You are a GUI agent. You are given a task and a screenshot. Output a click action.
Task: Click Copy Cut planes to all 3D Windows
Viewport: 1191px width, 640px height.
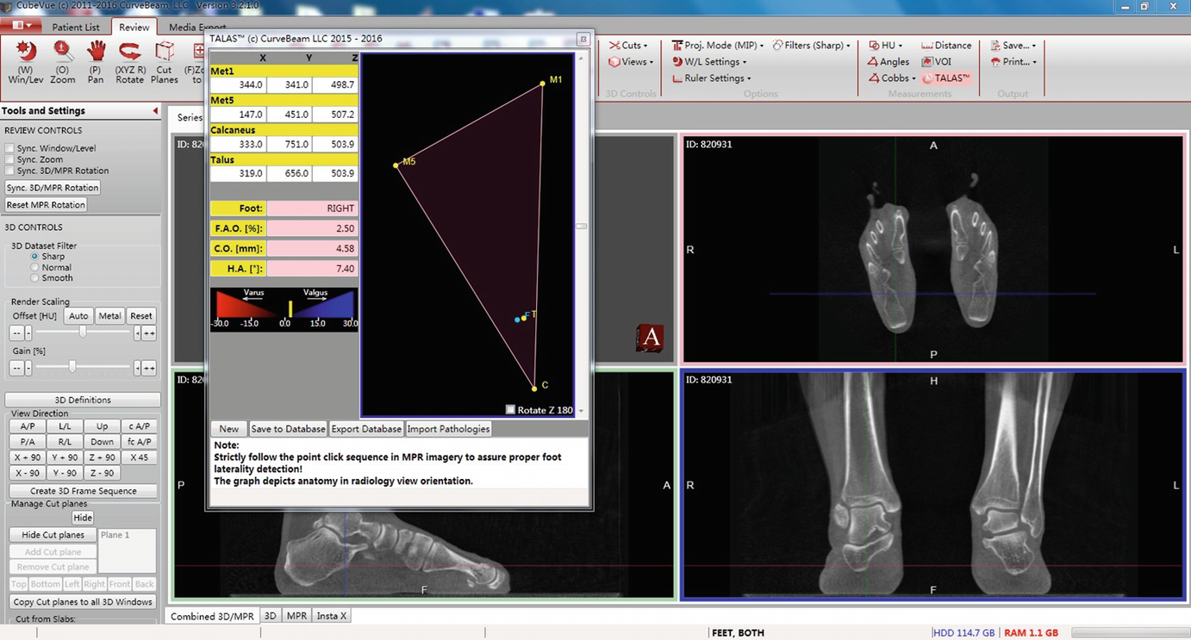[83, 602]
